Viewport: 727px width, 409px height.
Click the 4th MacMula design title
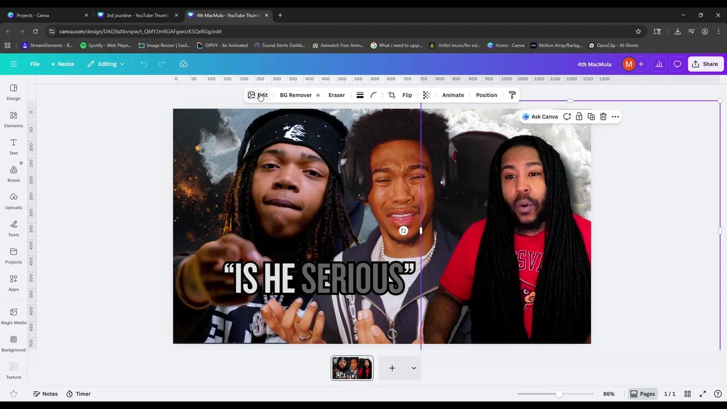pyautogui.click(x=594, y=64)
